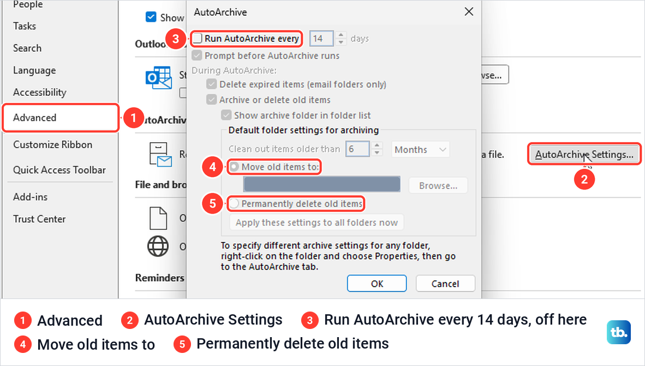Image resolution: width=645 pixels, height=366 pixels.
Task: Open Trust Center options
Action: click(39, 219)
